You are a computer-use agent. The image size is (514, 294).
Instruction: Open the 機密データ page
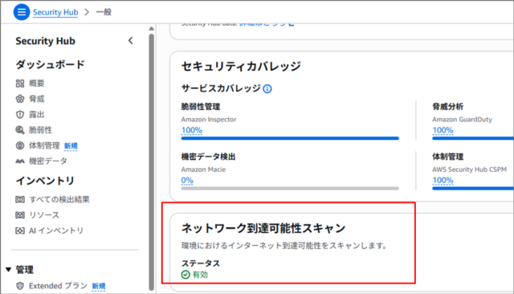click(48, 161)
